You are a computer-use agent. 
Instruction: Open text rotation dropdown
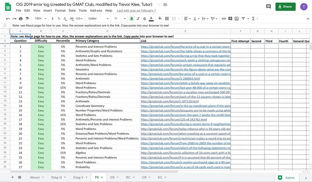[214, 19]
